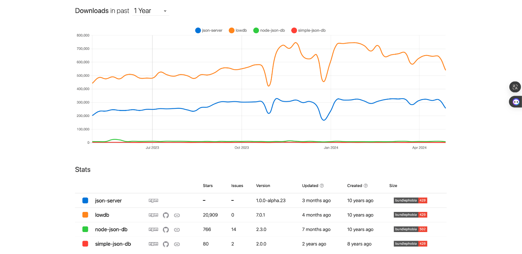
Task: Open the node-json-db package link
Action: point(111,229)
